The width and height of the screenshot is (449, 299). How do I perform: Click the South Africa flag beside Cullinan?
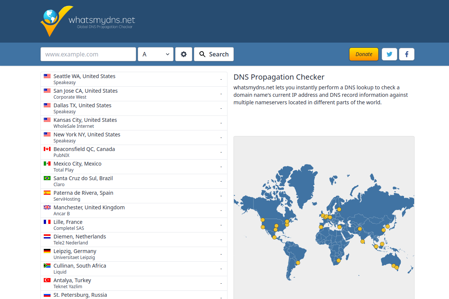(47, 265)
